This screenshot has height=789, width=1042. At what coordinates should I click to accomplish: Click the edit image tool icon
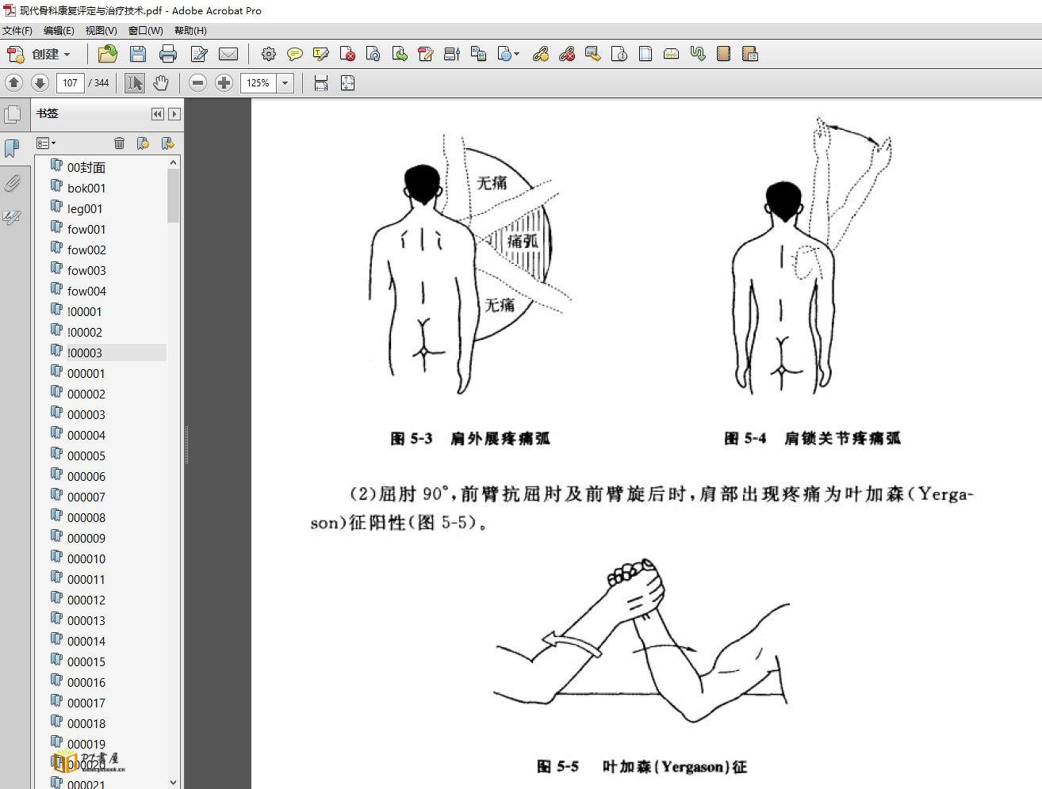coord(593,54)
